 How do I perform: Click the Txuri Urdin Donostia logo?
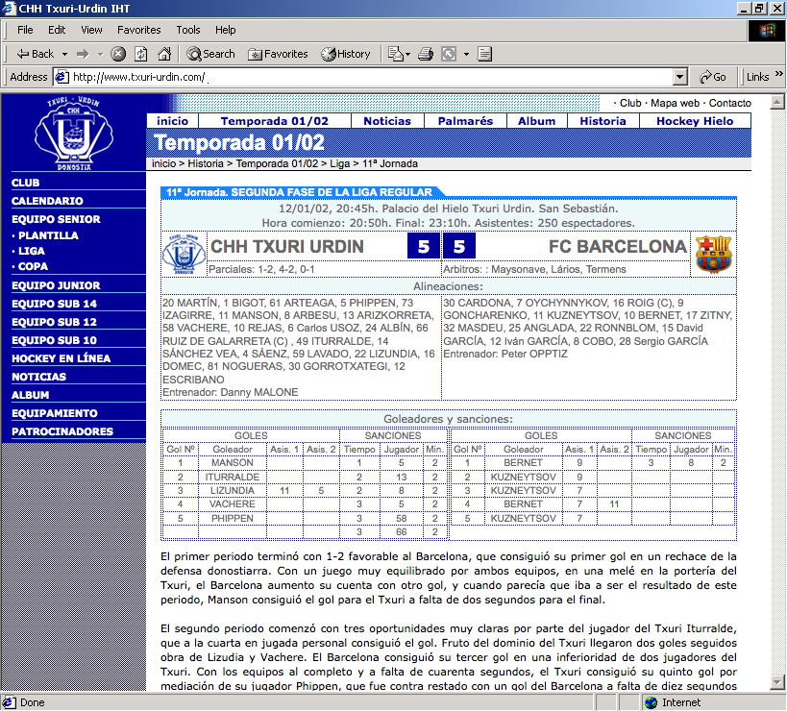(74, 133)
